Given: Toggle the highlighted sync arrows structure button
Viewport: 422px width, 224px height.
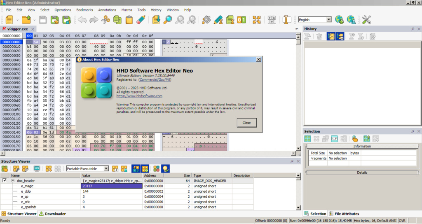Looking at the screenshot, I should [x=136, y=168].
